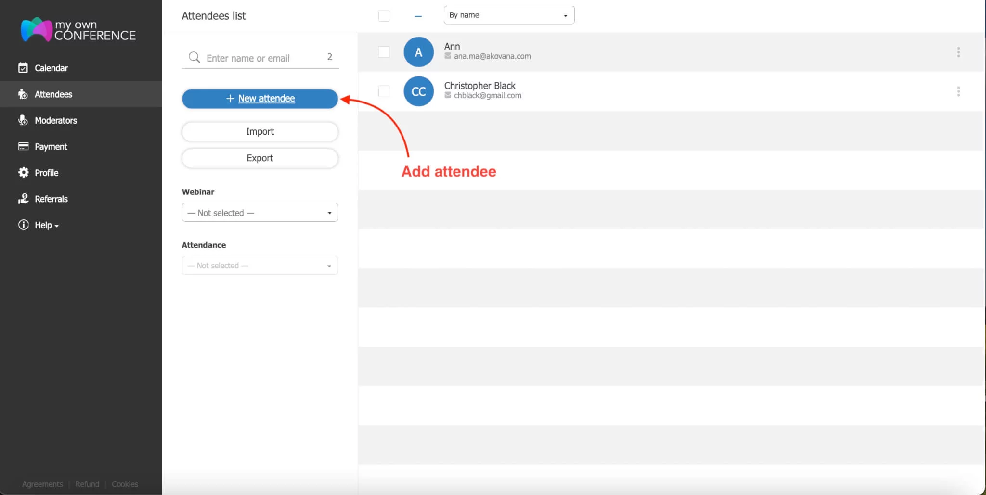The height and width of the screenshot is (495, 986).
Task: Check the checkbox next to Ann
Action: 384,51
